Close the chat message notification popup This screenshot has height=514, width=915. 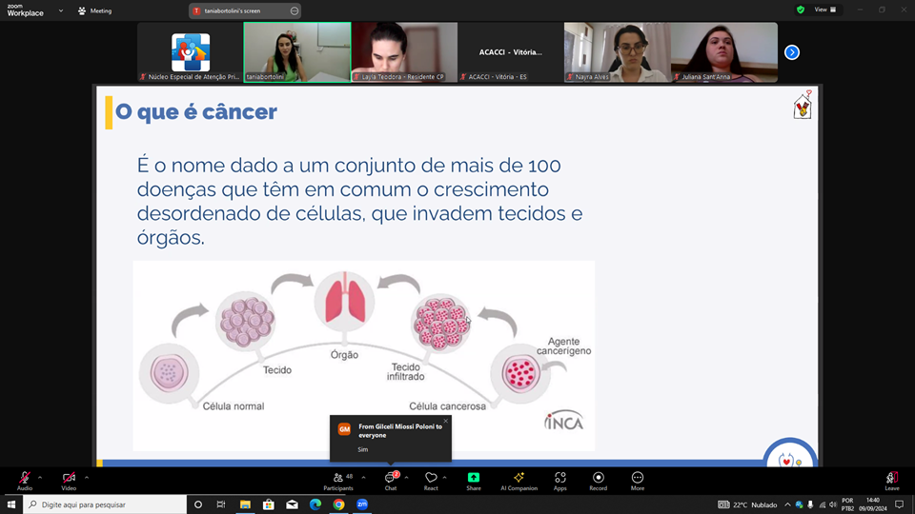(445, 421)
